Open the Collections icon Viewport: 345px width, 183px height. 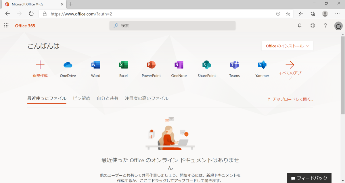(x=313, y=14)
